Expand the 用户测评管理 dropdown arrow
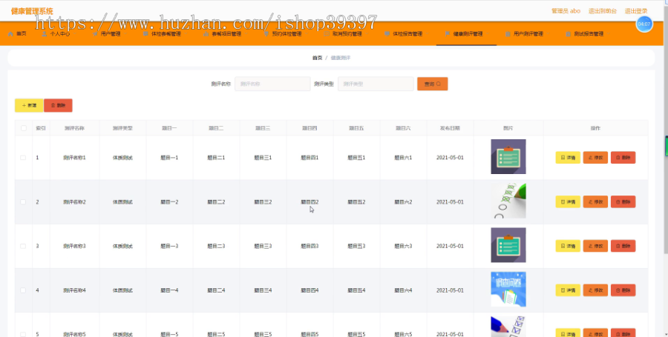 pyautogui.click(x=546, y=33)
